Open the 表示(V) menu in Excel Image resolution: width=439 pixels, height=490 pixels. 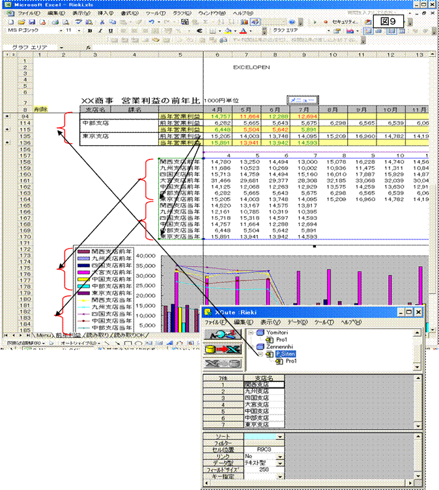(81, 13)
